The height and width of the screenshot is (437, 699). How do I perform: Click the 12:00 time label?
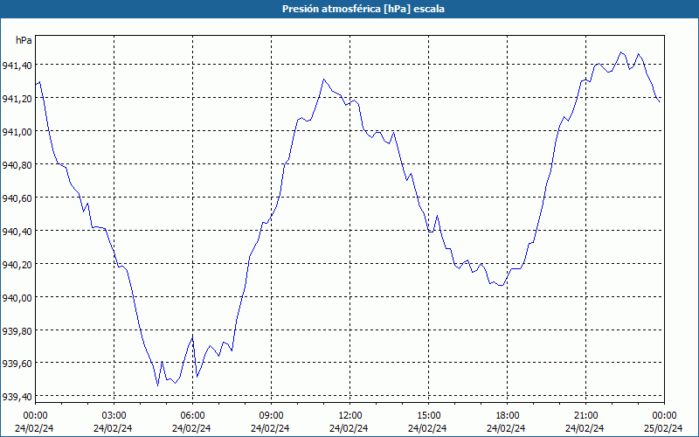coord(350,416)
